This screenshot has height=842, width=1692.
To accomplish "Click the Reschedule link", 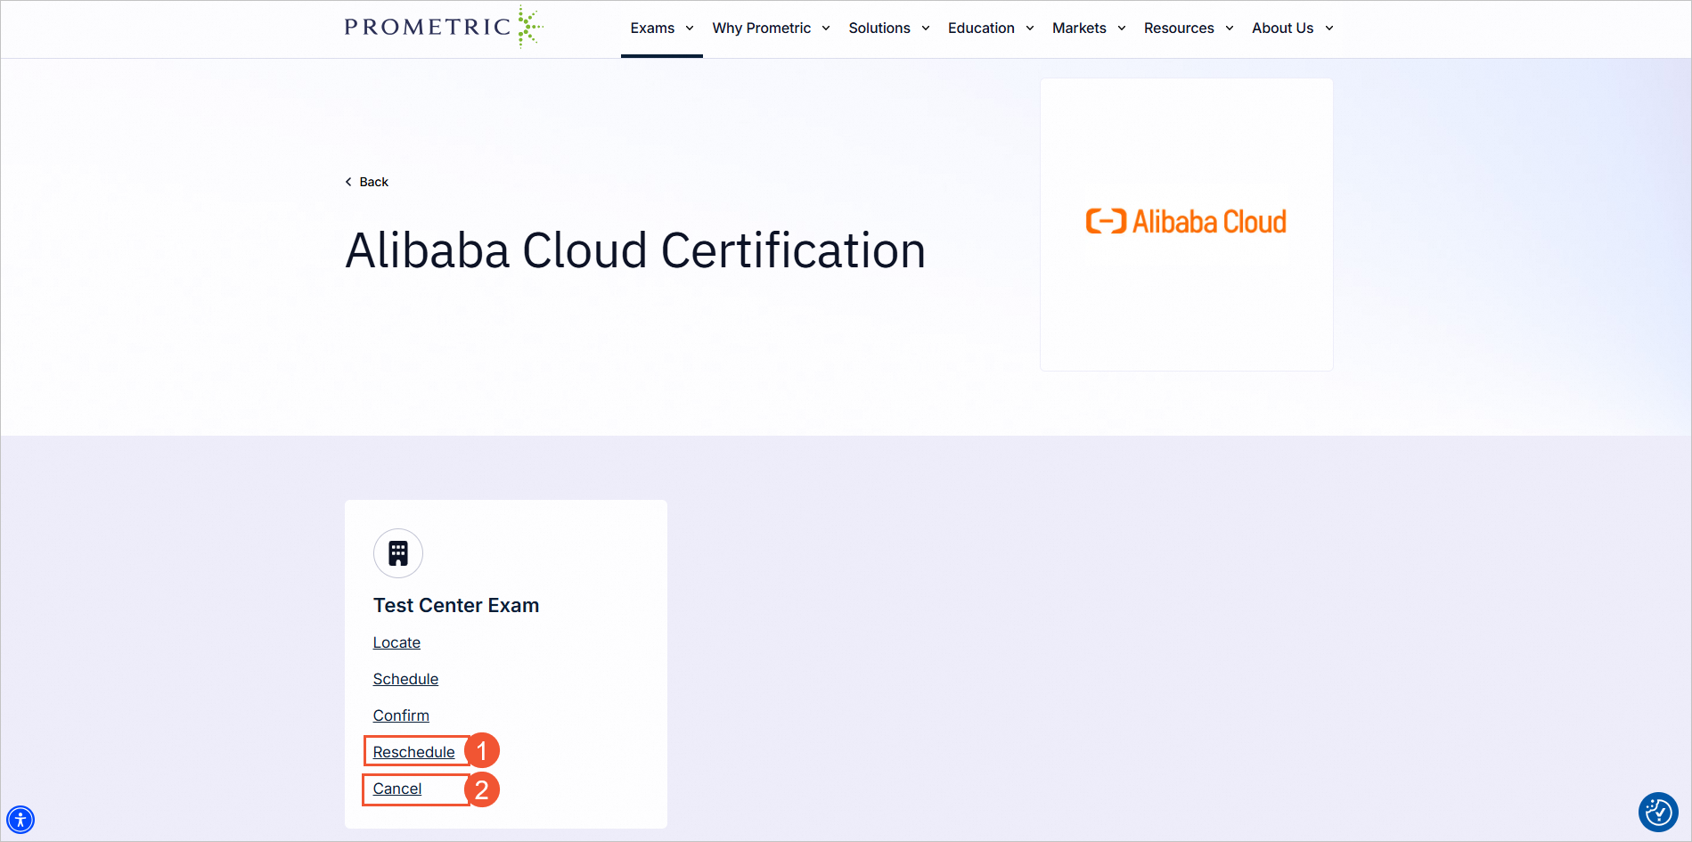I will [413, 752].
